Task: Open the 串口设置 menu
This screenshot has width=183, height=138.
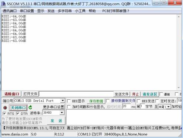Action: (27, 11)
